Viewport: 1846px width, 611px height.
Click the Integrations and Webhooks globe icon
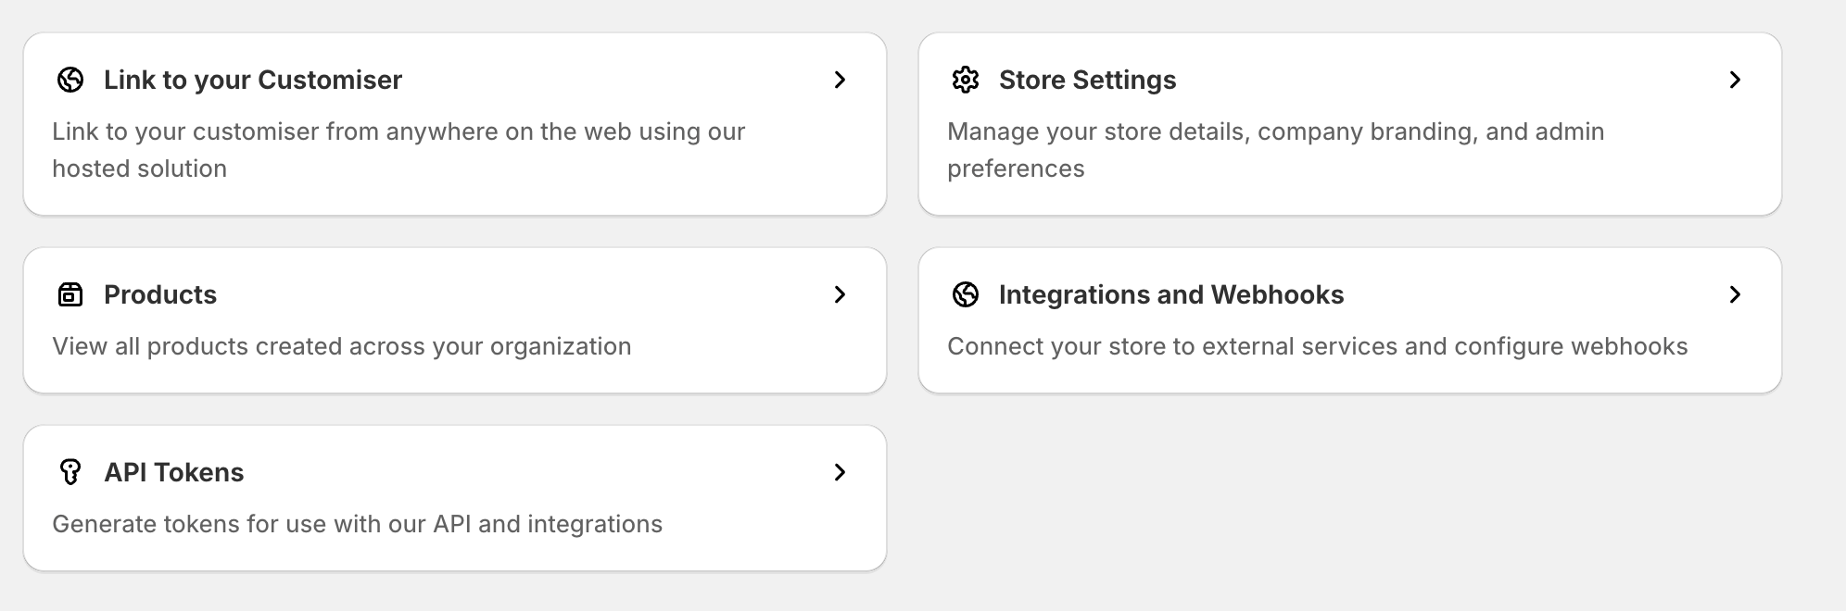[x=966, y=294]
